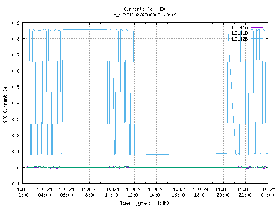Click the green LCL41B legend line sample
Image resolution: width=276 pixels, height=207 pixels.
pyautogui.click(x=257, y=33)
